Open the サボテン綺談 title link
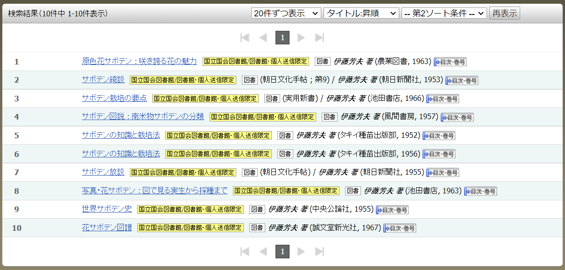This screenshot has height=270, width=565. 103,80
